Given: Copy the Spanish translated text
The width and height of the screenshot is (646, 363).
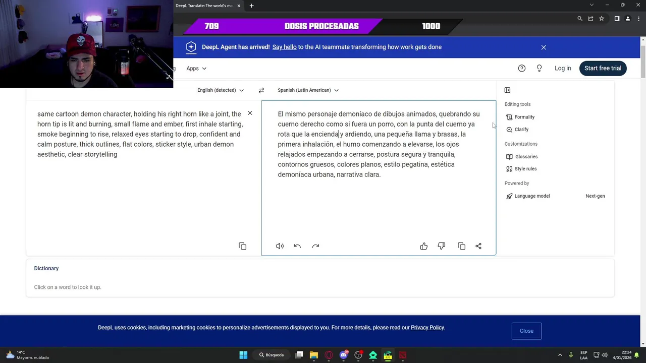Looking at the screenshot, I should point(461,246).
